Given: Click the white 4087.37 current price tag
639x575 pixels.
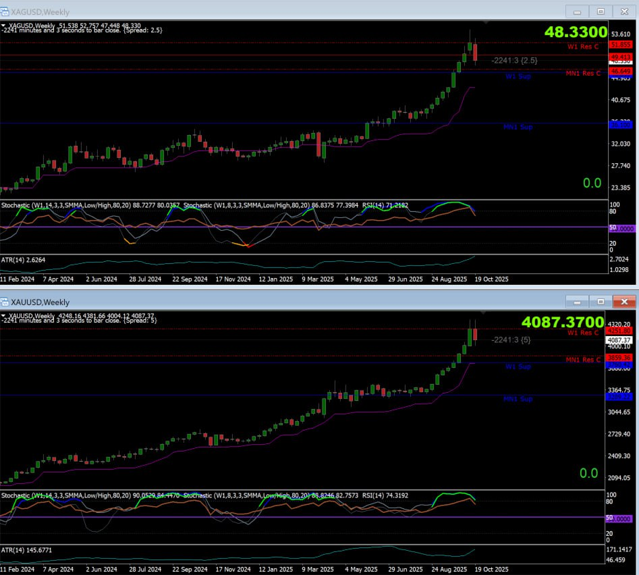Looking at the screenshot, I should [x=619, y=340].
